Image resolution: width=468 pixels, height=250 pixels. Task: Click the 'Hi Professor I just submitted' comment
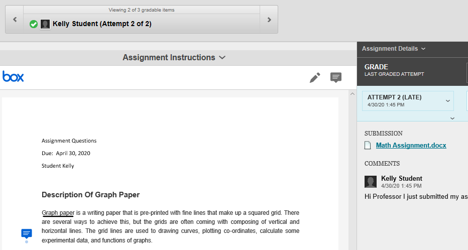(x=416, y=197)
